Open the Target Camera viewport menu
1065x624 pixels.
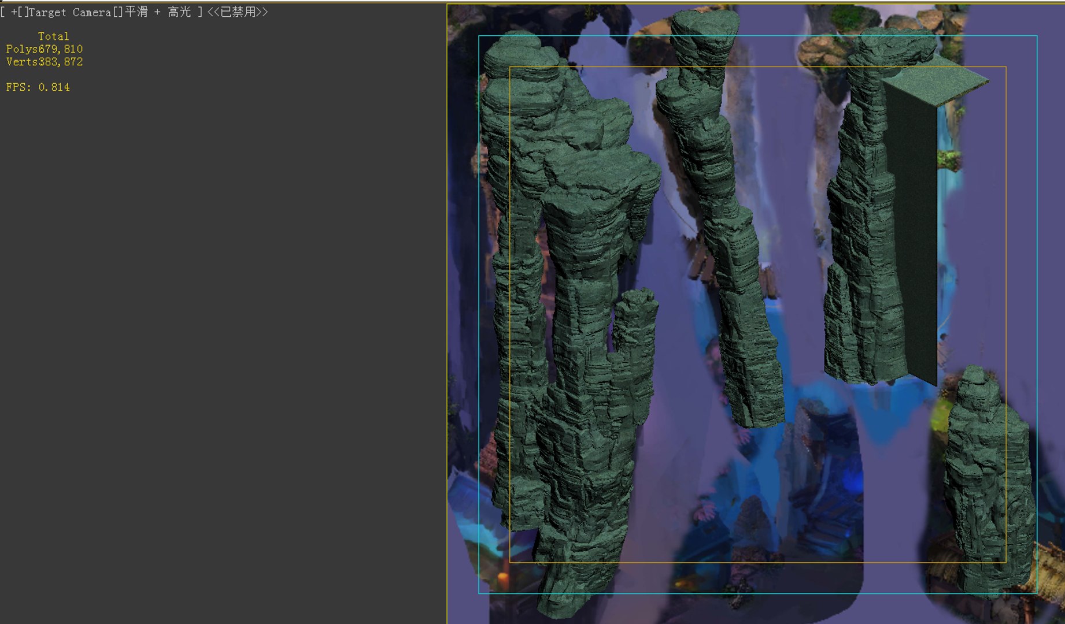coord(69,12)
